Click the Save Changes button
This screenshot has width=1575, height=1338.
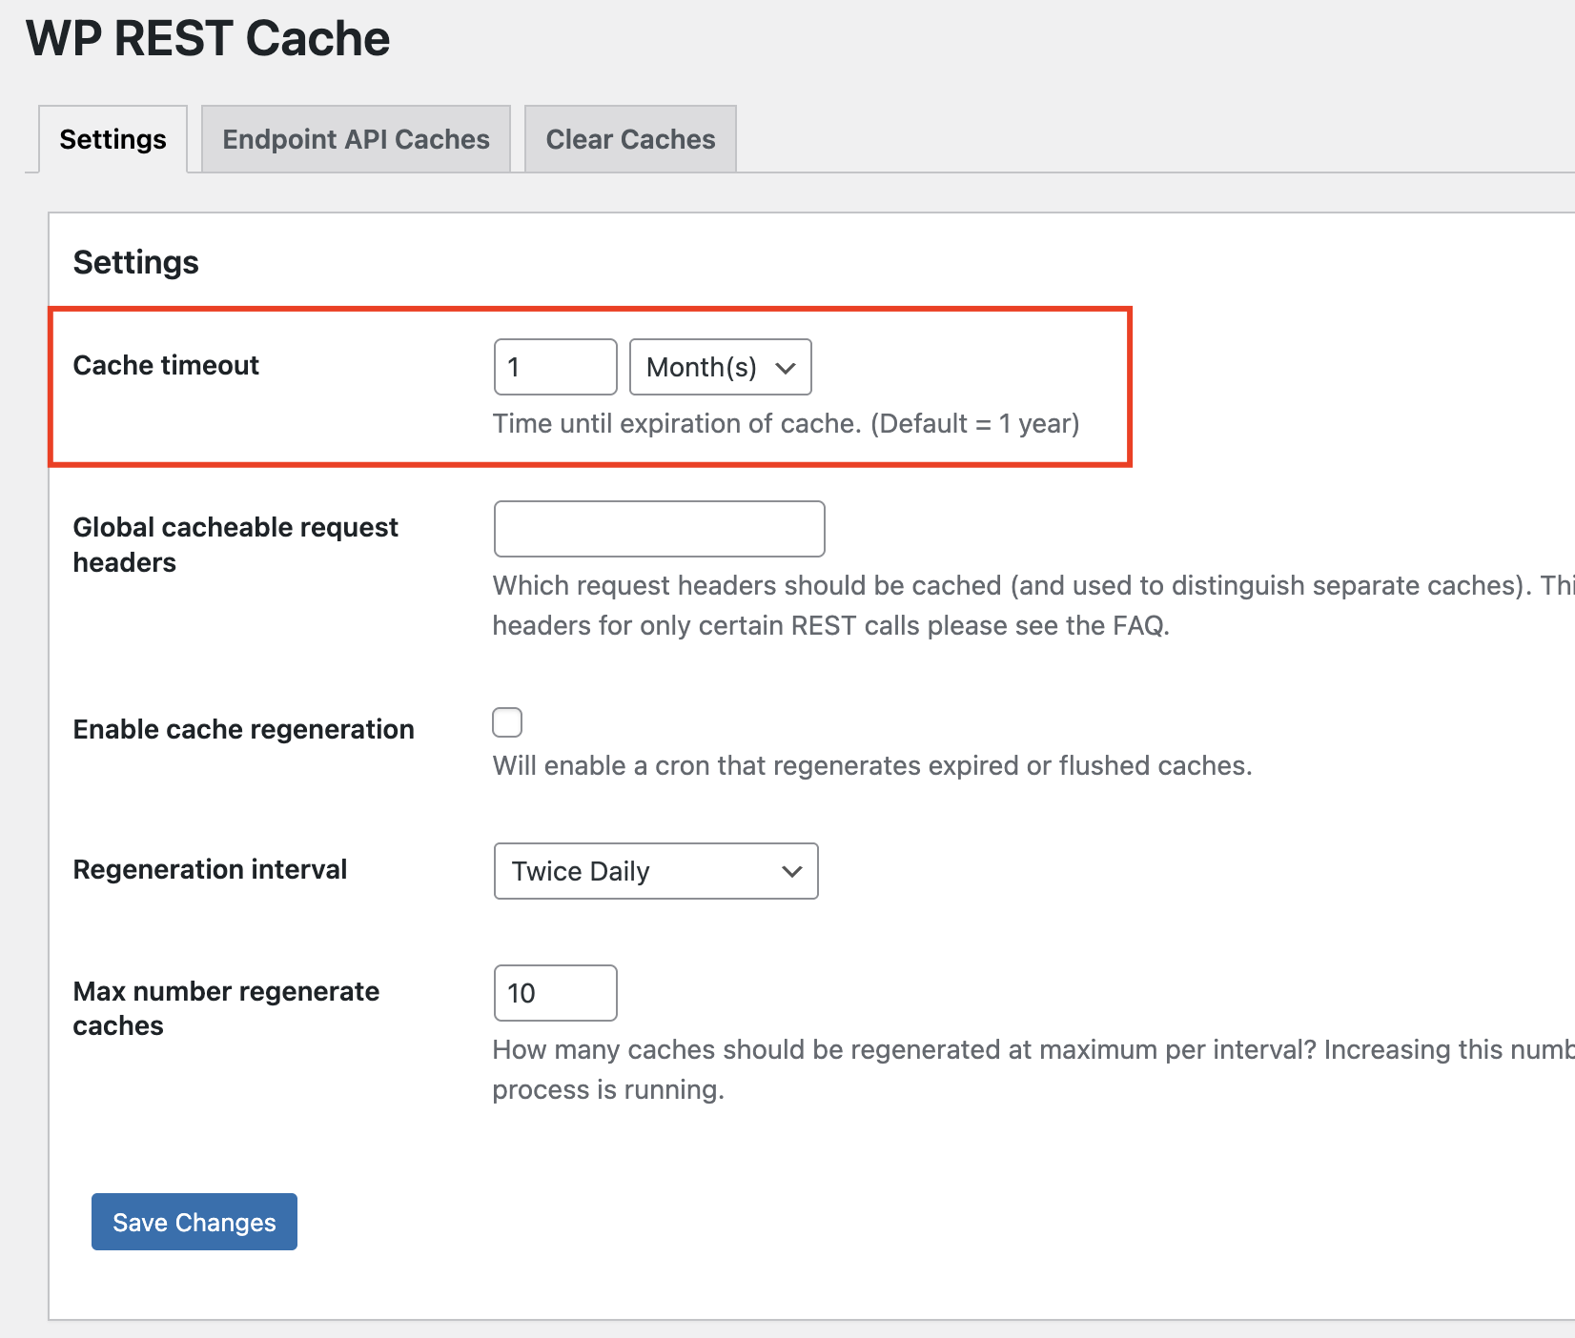tap(194, 1222)
